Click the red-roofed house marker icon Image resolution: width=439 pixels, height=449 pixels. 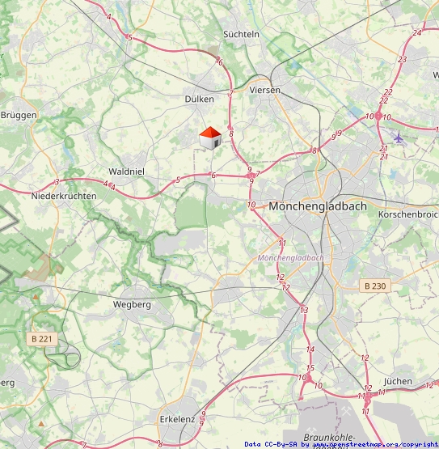(x=210, y=138)
